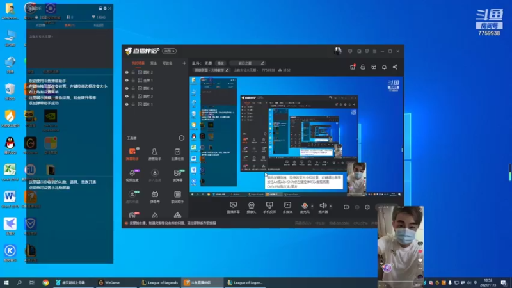
Task: Switch to the first scene tab (我的场景)
Action: click(x=138, y=63)
